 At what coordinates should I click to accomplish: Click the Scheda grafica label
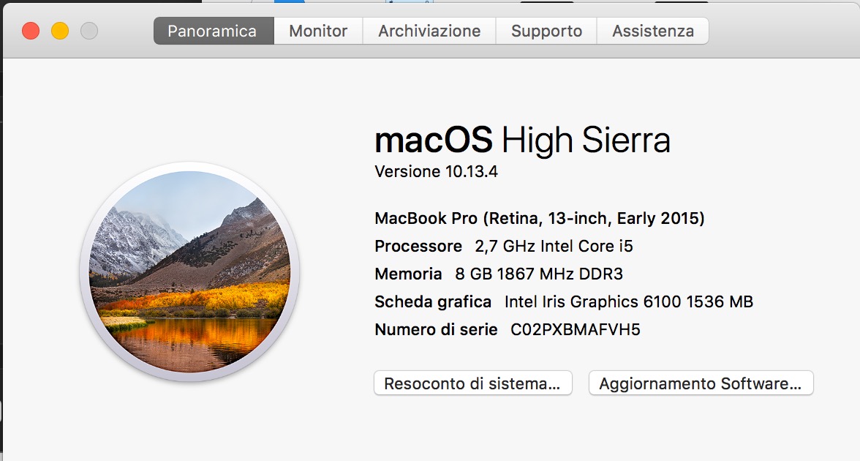pyautogui.click(x=433, y=301)
